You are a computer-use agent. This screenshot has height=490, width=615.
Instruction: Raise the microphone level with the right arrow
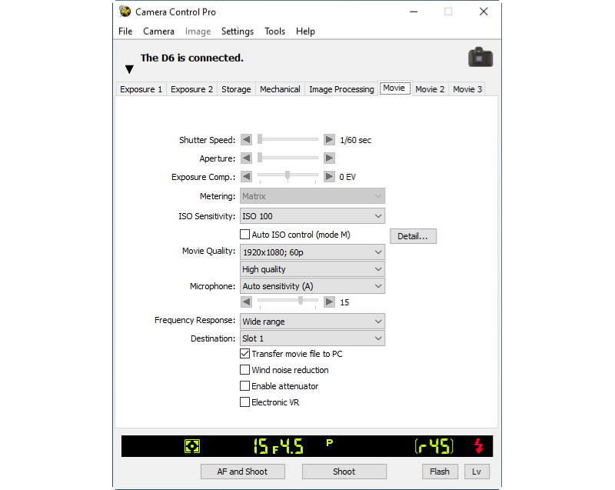329,302
